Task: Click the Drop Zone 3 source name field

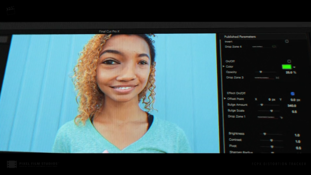Action: click(264, 78)
